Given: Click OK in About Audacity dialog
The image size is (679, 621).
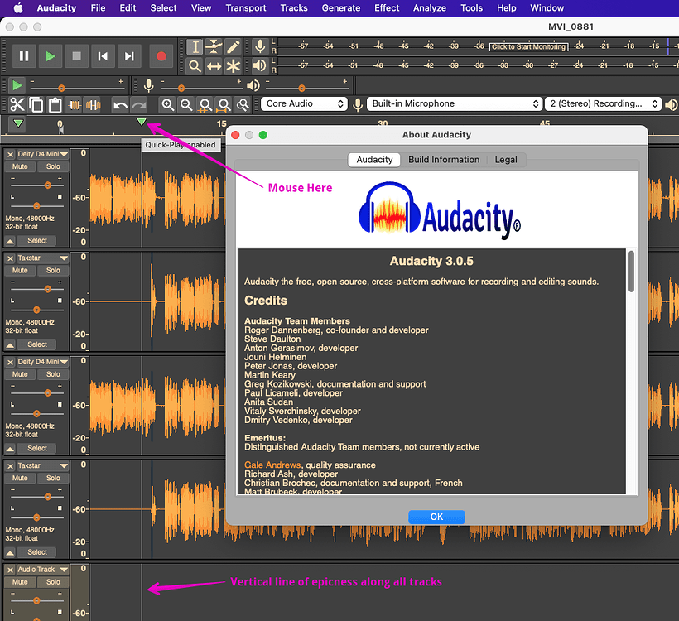Looking at the screenshot, I should pyautogui.click(x=436, y=517).
